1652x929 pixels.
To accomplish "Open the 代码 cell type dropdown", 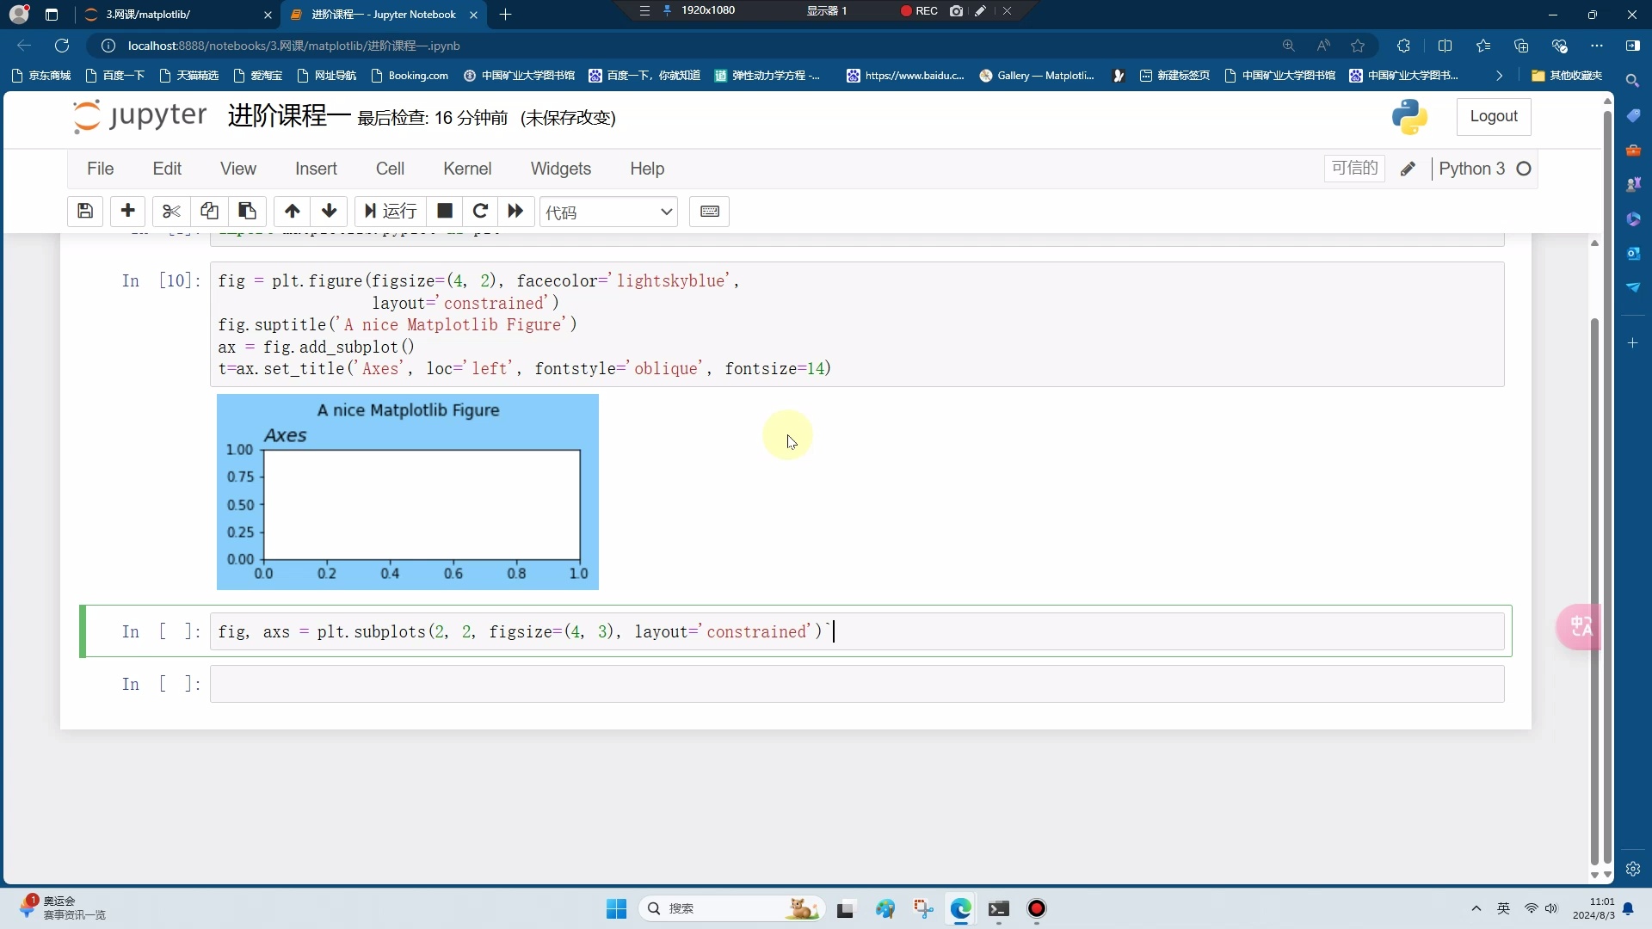I will point(608,212).
